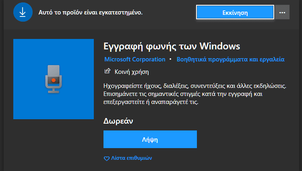Click the Δωρεάν price label
Screen dimensions: 302x171
coord(118,121)
